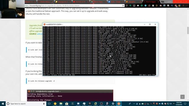Open the yellow Chrome icon in taskbar
The image size is (189, 106).
click(55, 104)
